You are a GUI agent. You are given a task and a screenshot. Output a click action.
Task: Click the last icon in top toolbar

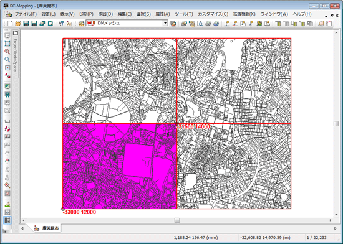(x=329, y=24)
